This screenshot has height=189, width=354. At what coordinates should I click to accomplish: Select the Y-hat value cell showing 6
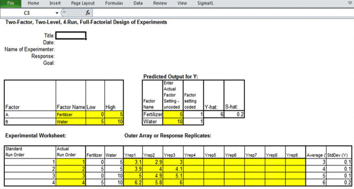[x=214, y=115]
